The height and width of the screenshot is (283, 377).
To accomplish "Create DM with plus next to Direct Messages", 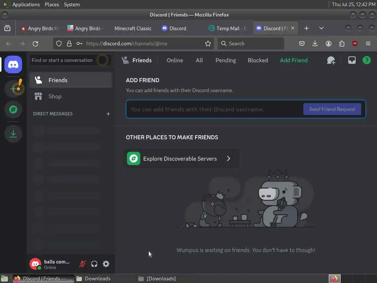I will pyautogui.click(x=108, y=114).
